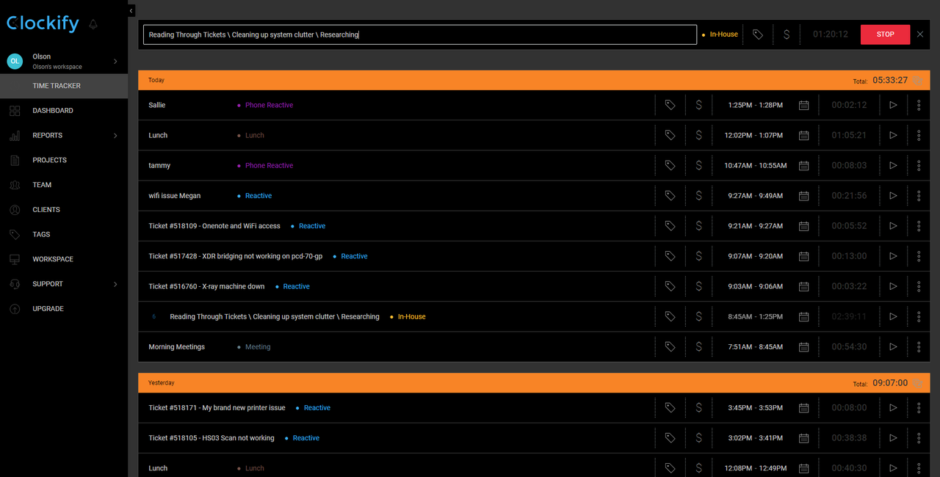Click the time entry description input field
The height and width of the screenshot is (477, 940).
419,34
